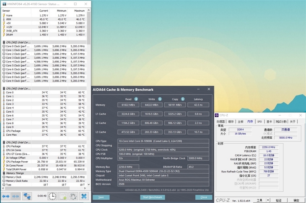This screenshot has width=306, height=203.
Task: Click the Start Benchmark button
Action: [x=153, y=197]
